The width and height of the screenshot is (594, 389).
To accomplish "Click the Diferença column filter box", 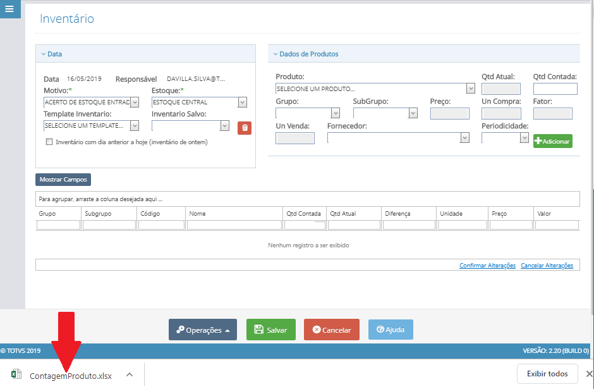I will click(x=409, y=225).
